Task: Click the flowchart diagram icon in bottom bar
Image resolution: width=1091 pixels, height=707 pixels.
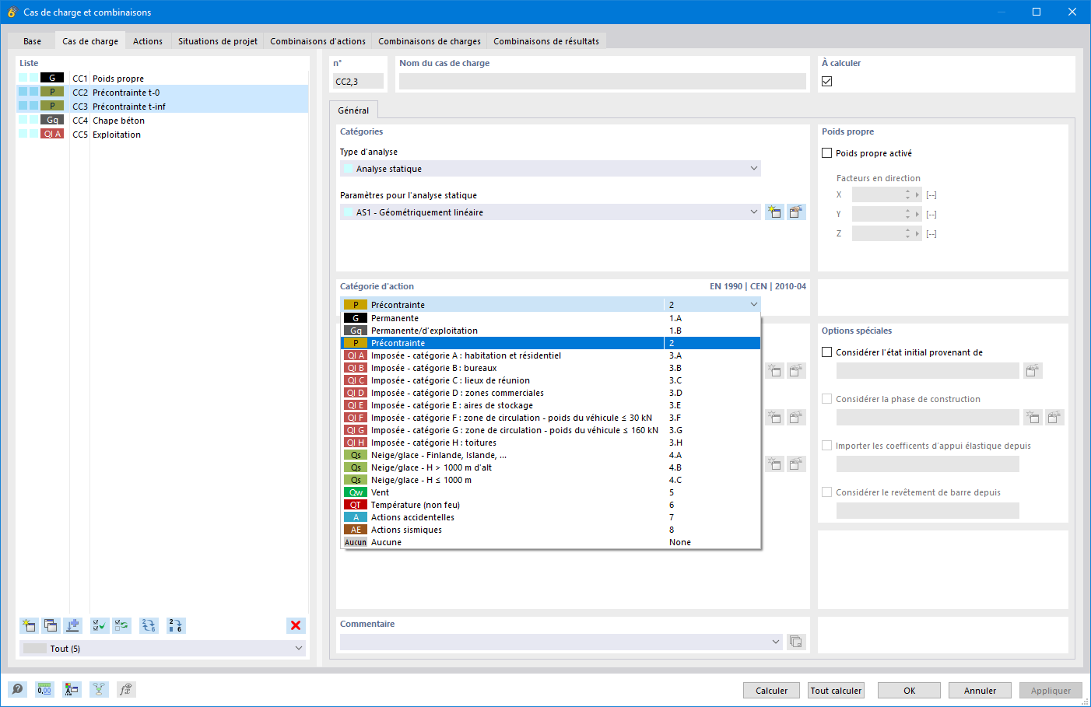Action: coord(99,689)
